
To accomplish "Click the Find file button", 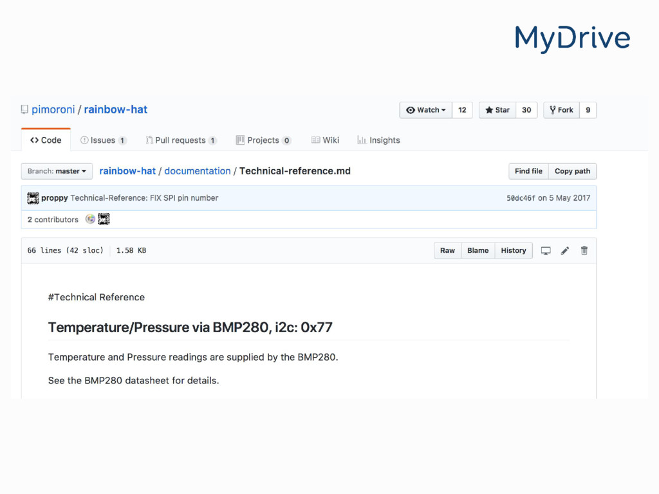I will (x=528, y=171).
